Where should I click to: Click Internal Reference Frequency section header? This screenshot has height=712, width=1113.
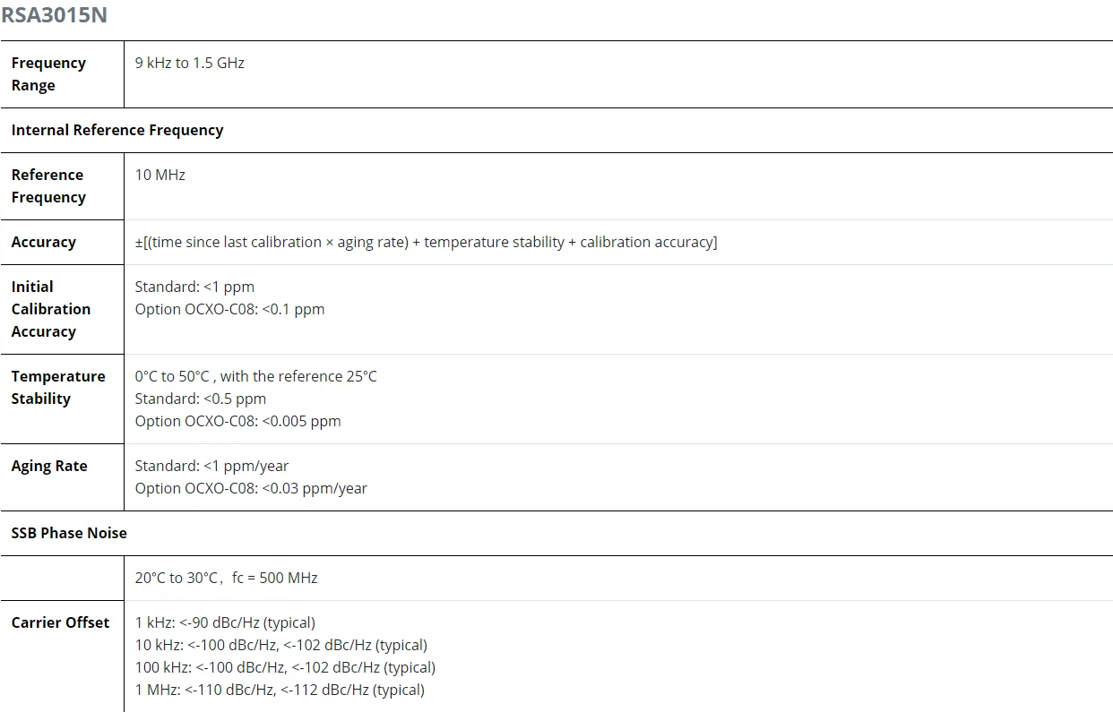(116, 130)
